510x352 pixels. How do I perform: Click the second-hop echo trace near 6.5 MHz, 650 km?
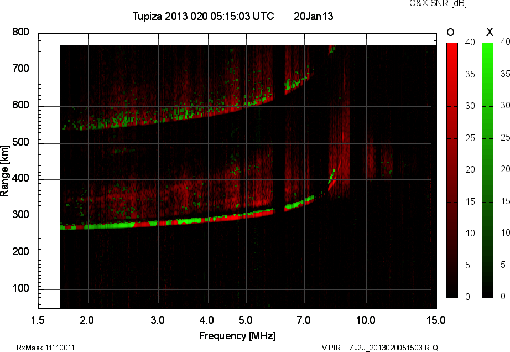point(298,83)
